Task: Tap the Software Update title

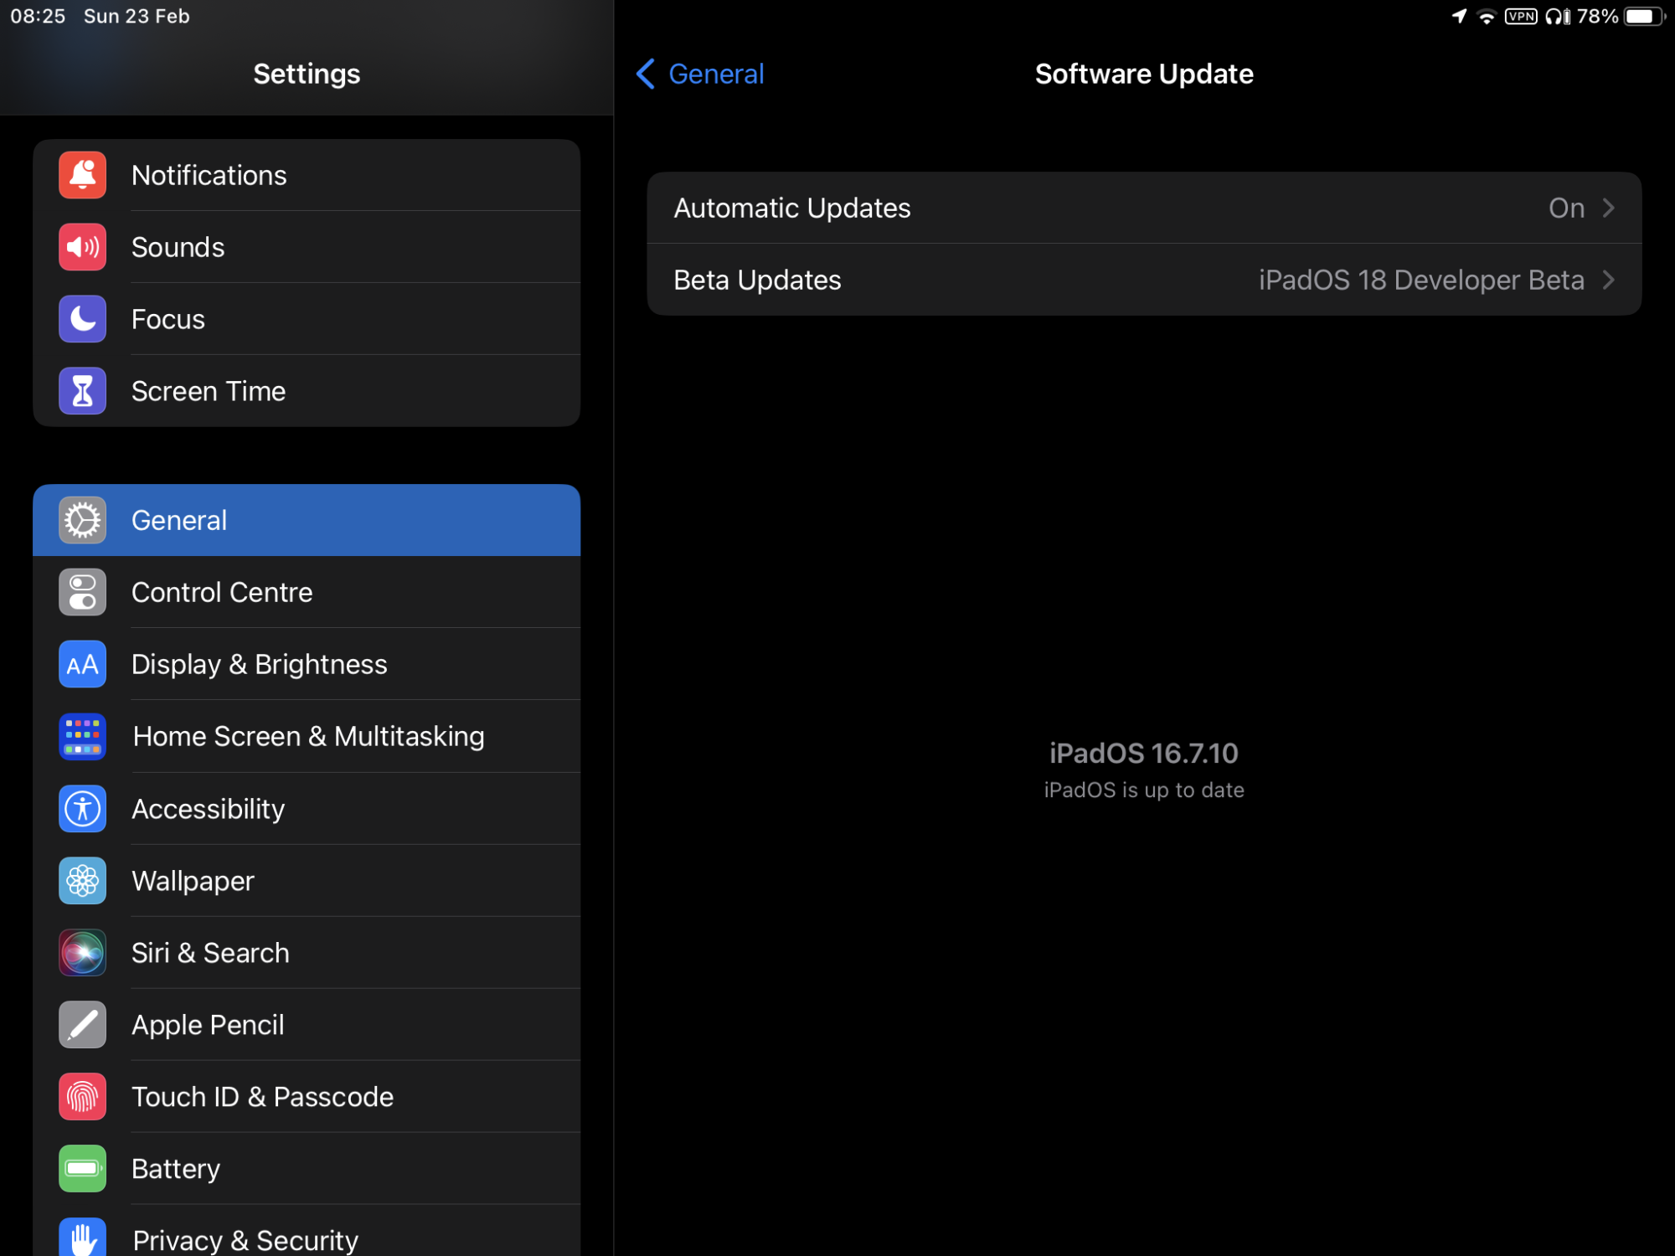Action: [1144, 74]
